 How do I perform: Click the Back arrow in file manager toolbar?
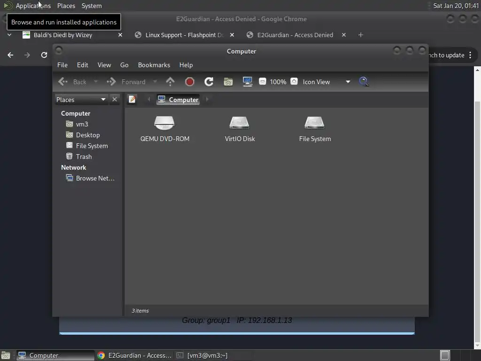click(x=72, y=82)
